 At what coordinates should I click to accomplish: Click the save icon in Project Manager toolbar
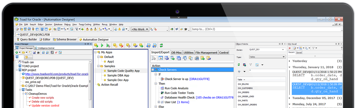click(35, 52)
